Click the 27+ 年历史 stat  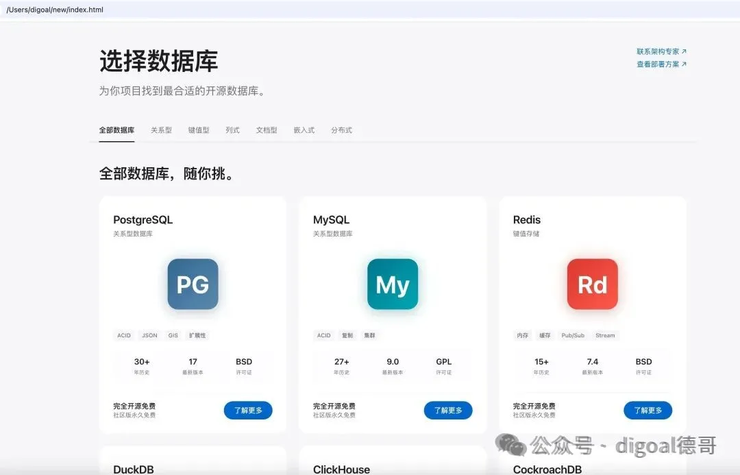click(x=342, y=366)
